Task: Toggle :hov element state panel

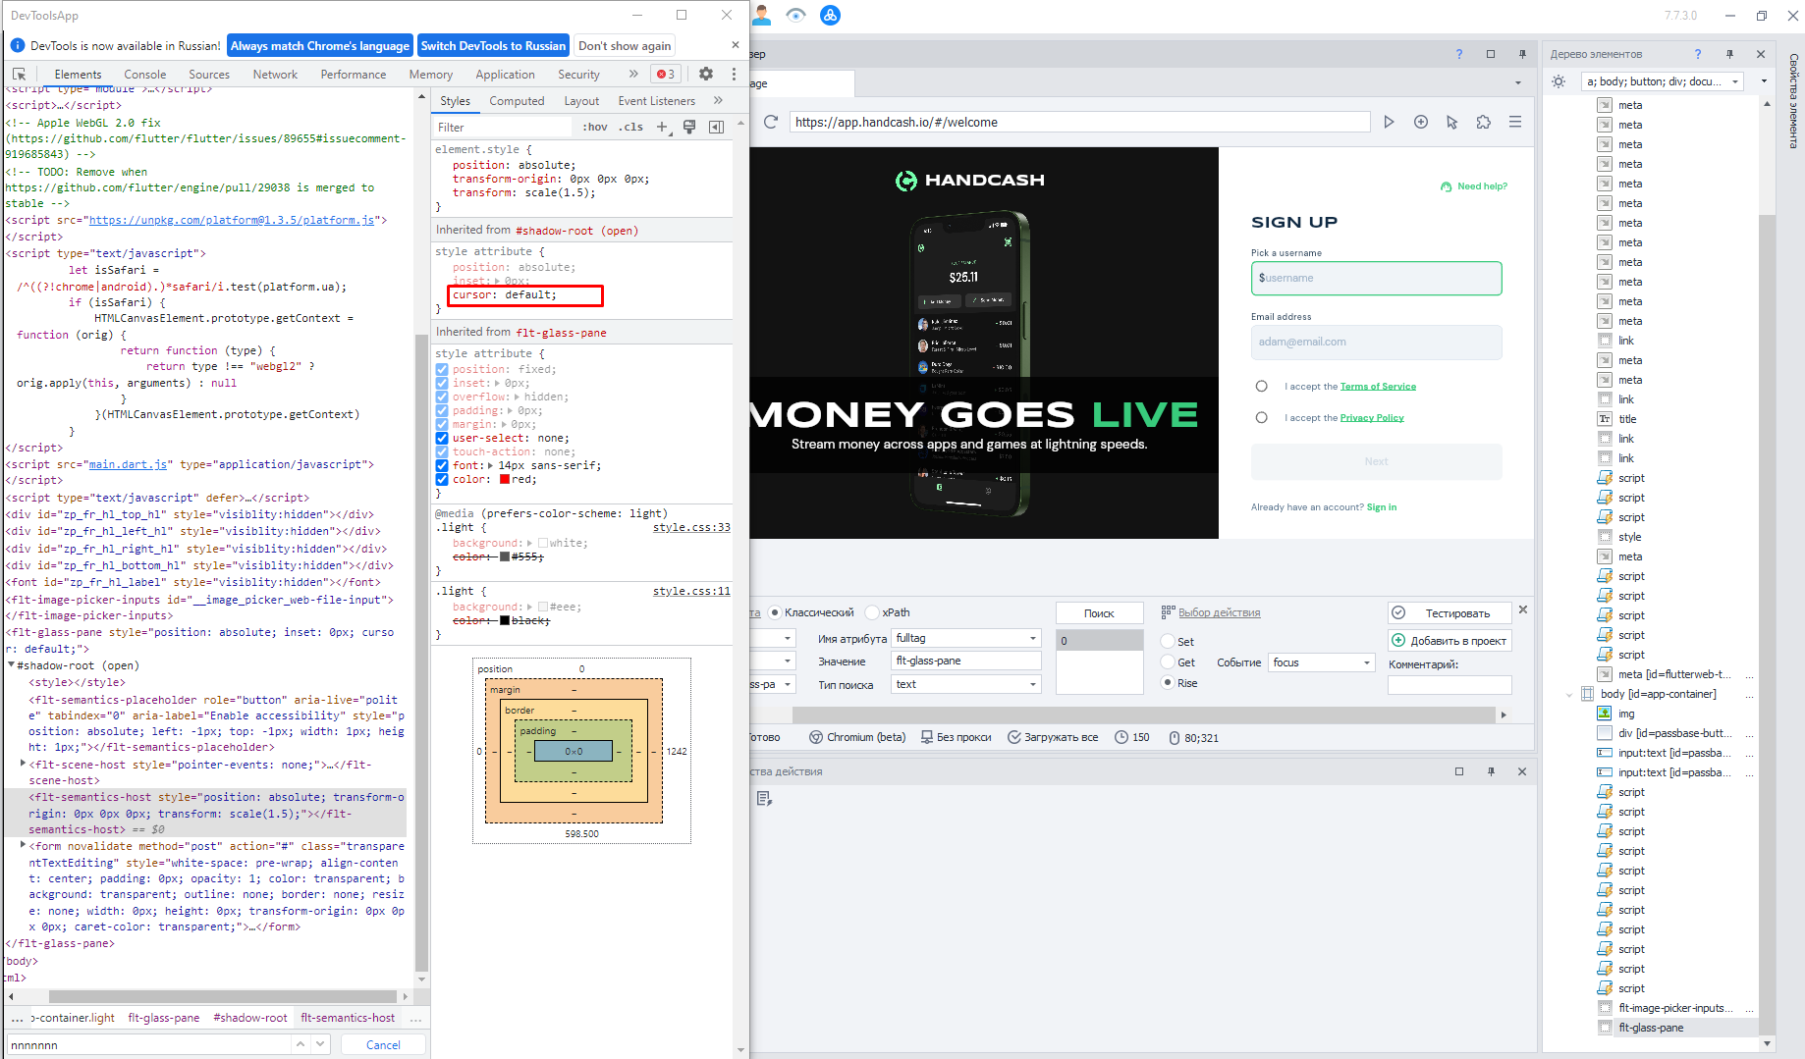Action: pyautogui.click(x=595, y=127)
